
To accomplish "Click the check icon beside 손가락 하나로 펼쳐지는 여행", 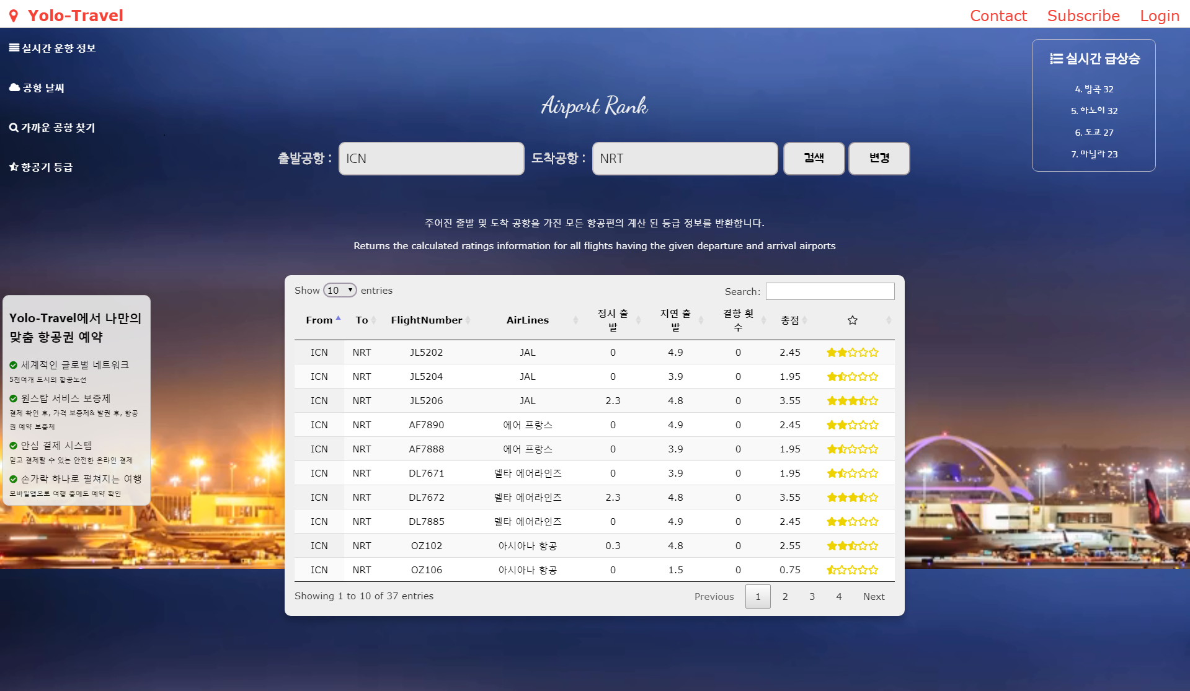I will [x=14, y=479].
